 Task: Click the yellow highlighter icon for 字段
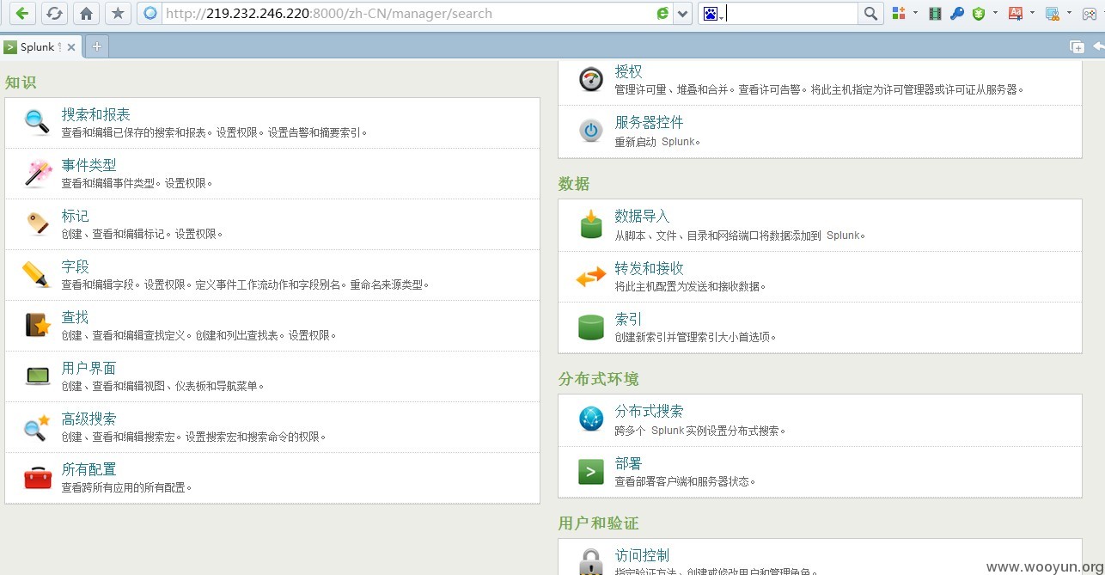(37, 274)
